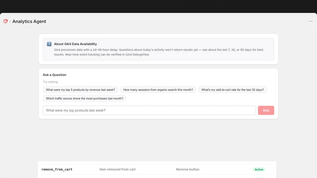
Task: Select 'Which traffic source drove the most purchases' chip
Action: pos(84,98)
